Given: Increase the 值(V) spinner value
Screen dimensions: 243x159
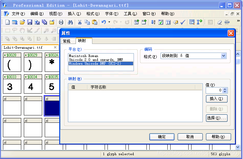Looking at the screenshot, I should point(225,89).
